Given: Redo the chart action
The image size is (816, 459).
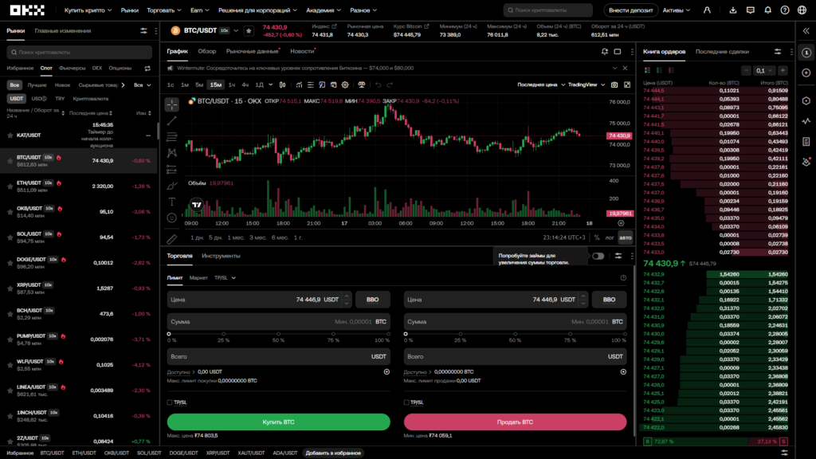Looking at the screenshot, I should (x=390, y=84).
